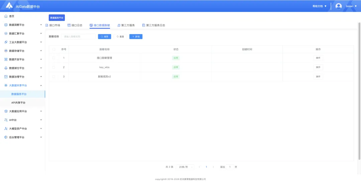The image size is (361, 183).
Task: Click the previous page arrow
Action: (199, 167)
